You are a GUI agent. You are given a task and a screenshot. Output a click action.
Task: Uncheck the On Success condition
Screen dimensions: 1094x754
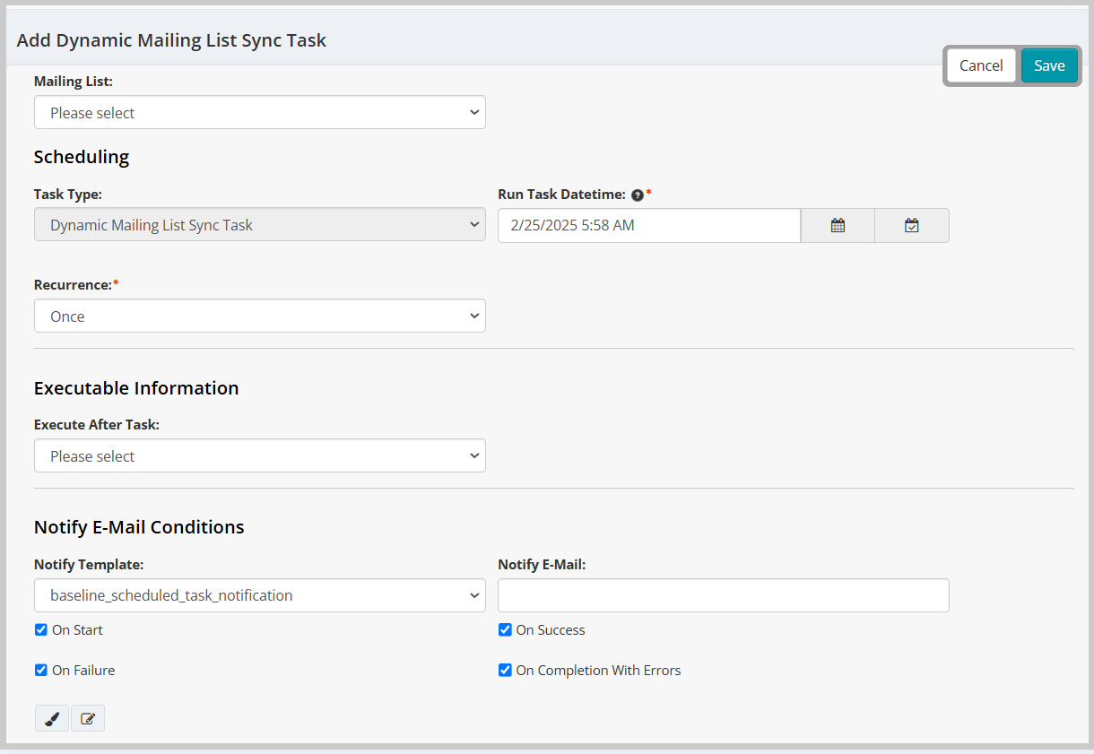point(505,629)
